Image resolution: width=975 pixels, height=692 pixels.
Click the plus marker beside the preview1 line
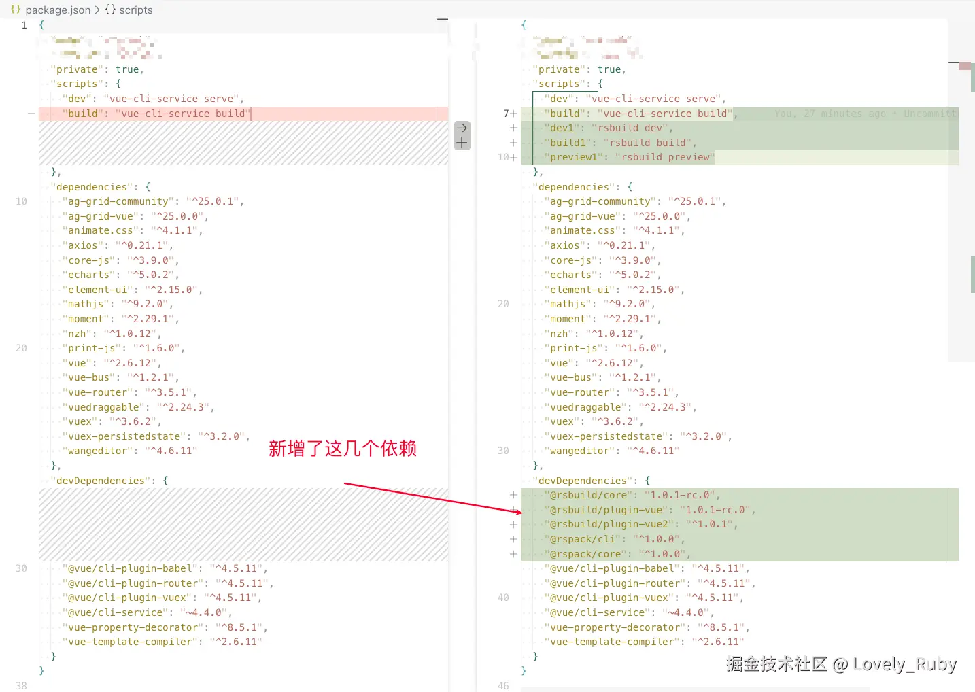[x=513, y=157]
